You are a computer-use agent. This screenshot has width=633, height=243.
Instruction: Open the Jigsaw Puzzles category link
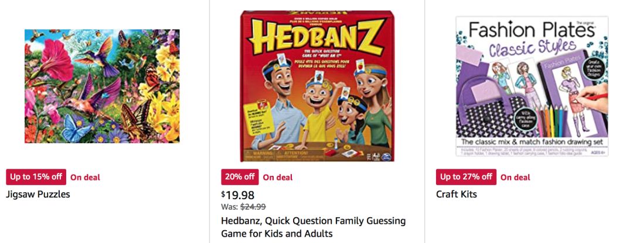tap(38, 195)
